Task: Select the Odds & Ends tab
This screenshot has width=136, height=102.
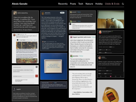Action: [x=112, y=4]
